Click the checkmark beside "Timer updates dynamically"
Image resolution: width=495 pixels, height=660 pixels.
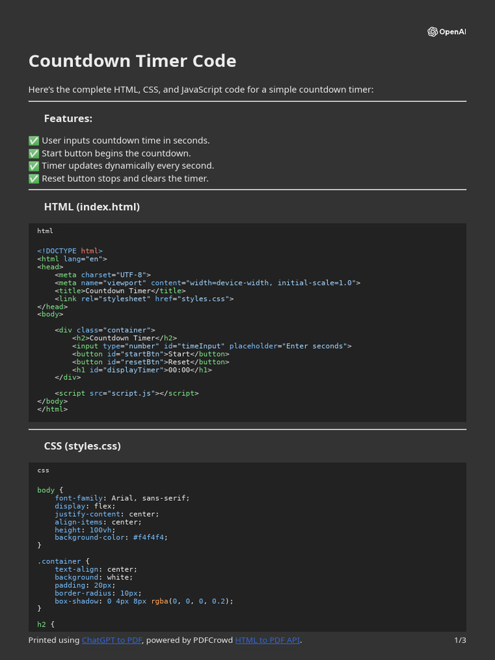click(34, 166)
